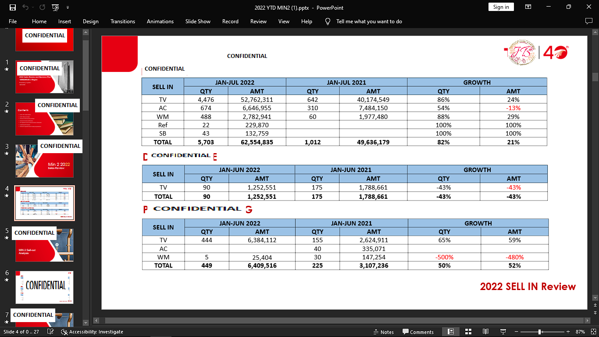Click the 'JAN-JUL 2022' table header

tap(235, 82)
